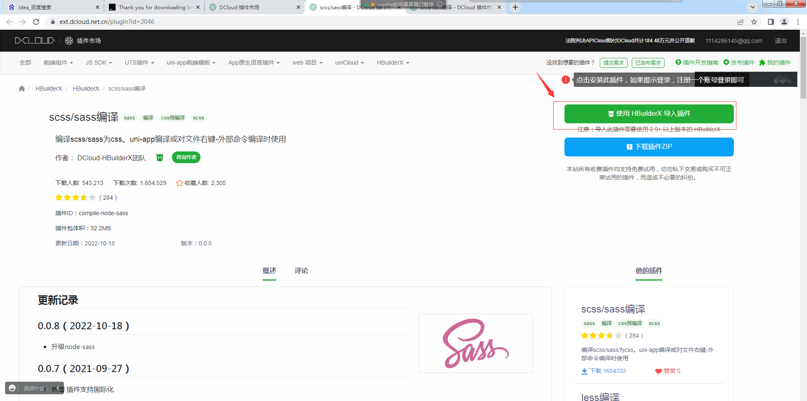Click the 已发布需求 button

pos(648,63)
